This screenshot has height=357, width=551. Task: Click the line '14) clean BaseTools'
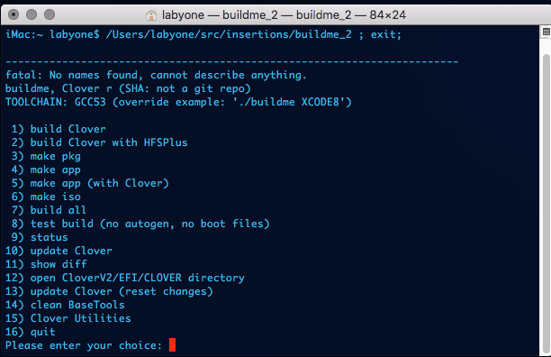pyautogui.click(x=65, y=305)
